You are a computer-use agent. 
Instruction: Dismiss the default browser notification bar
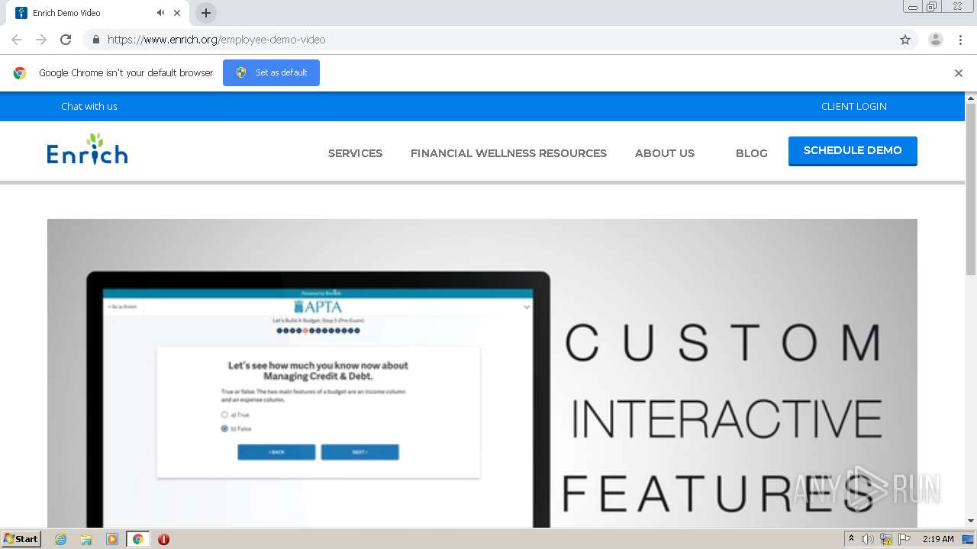[959, 73]
